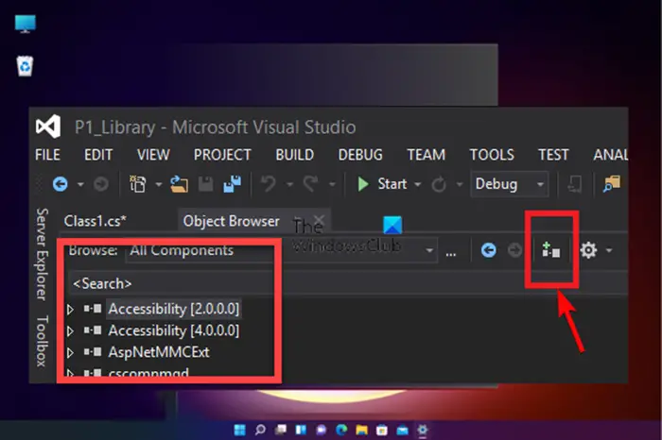Open the New Project dropdown arrow
This screenshot has width=662, height=440.
159,184
